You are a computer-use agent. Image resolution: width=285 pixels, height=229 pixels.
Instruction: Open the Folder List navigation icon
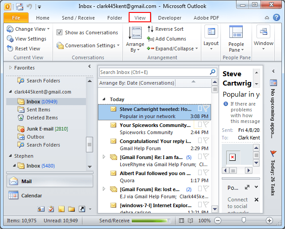coord(71,209)
